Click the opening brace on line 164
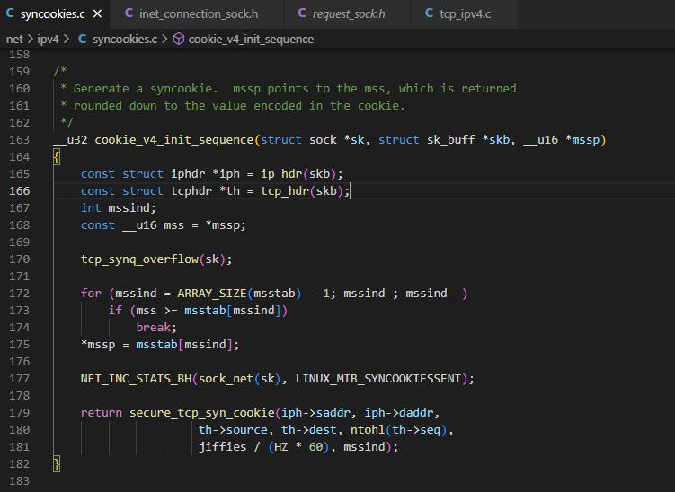Viewport: 675px width, 492px height. [x=57, y=157]
